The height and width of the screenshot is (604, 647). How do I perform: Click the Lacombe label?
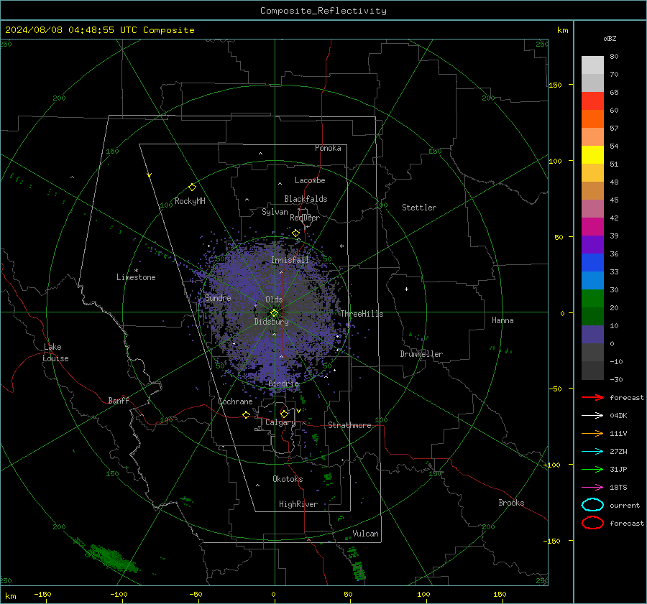pos(310,180)
